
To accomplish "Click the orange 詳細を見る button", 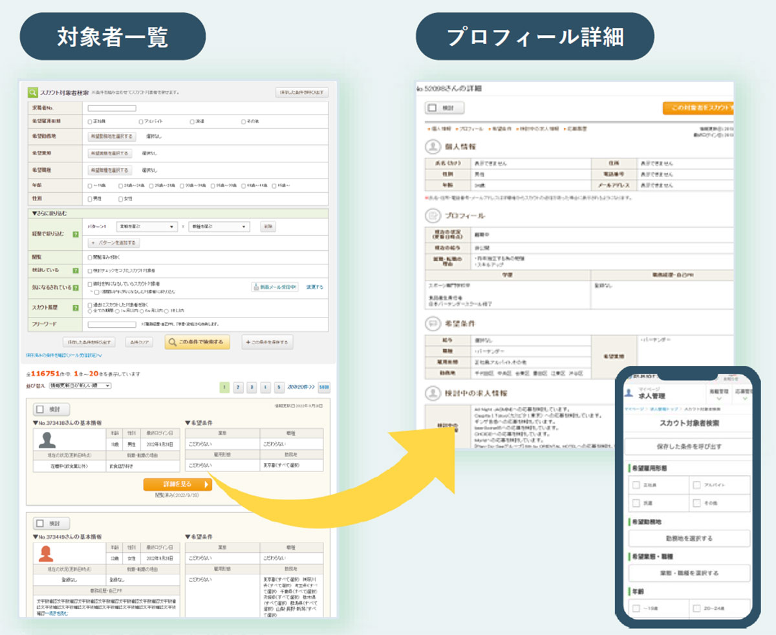I will tap(177, 484).
